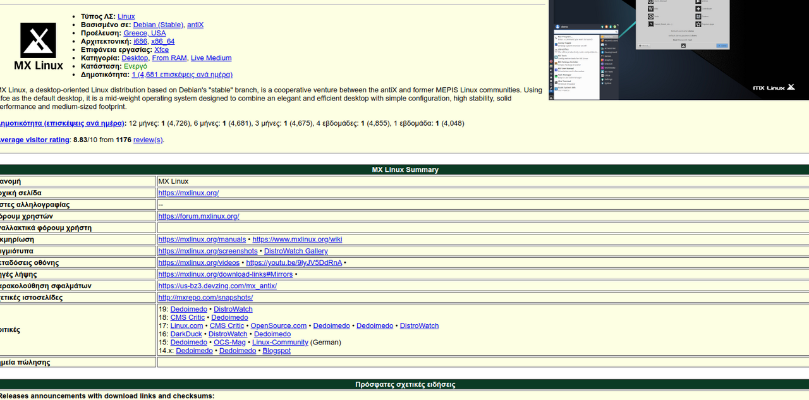Open the Desktop category link
The height and width of the screenshot is (400, 809).
click(x=135, y=58)
